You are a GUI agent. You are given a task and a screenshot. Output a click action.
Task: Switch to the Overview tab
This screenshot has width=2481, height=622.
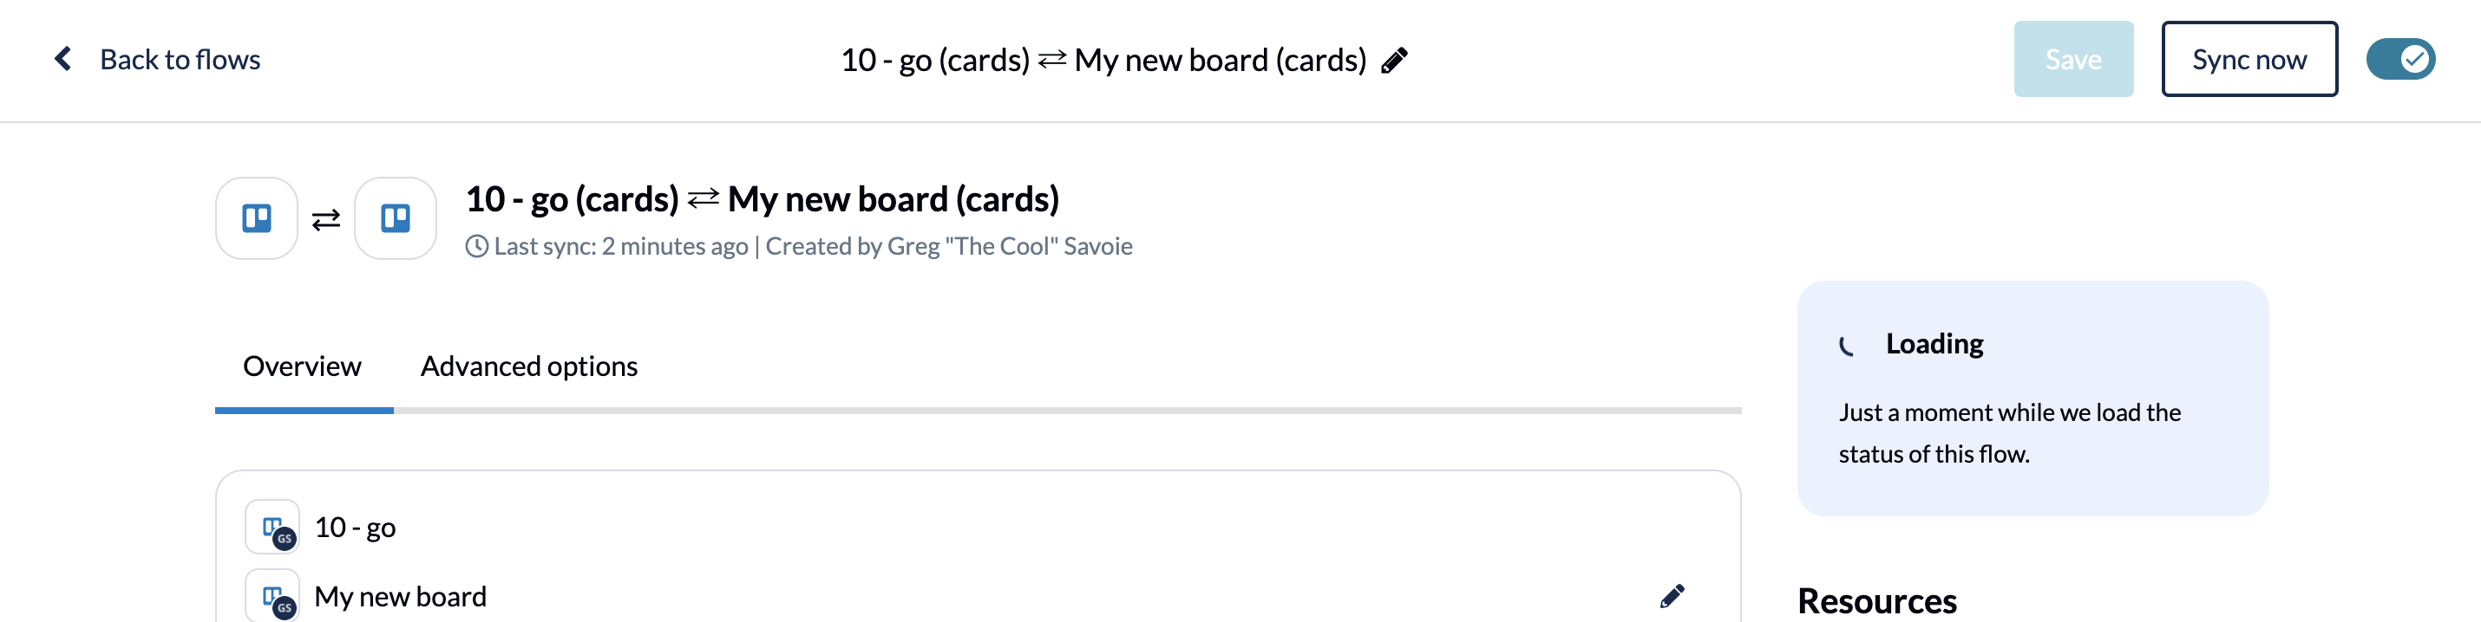pos(302,366)
